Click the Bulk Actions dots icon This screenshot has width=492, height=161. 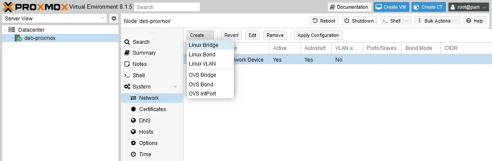click(419, 21)
